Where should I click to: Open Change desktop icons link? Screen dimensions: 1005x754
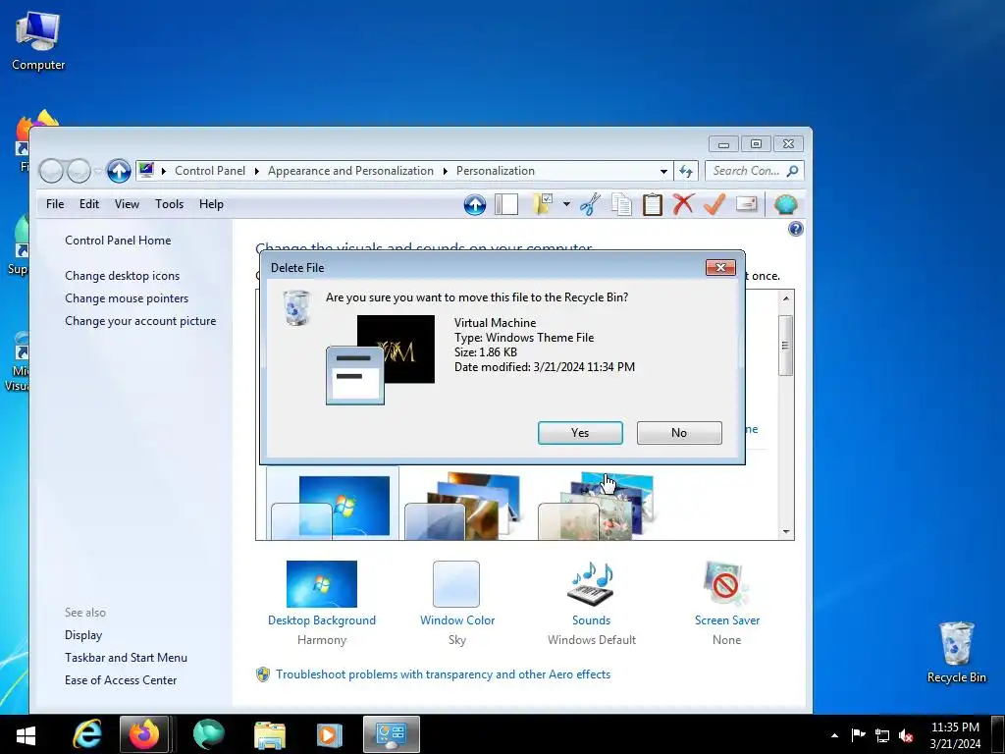(122, 276)
